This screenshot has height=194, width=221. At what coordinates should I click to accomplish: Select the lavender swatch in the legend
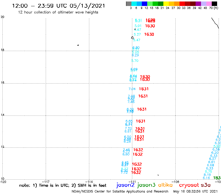coord(203,4)
